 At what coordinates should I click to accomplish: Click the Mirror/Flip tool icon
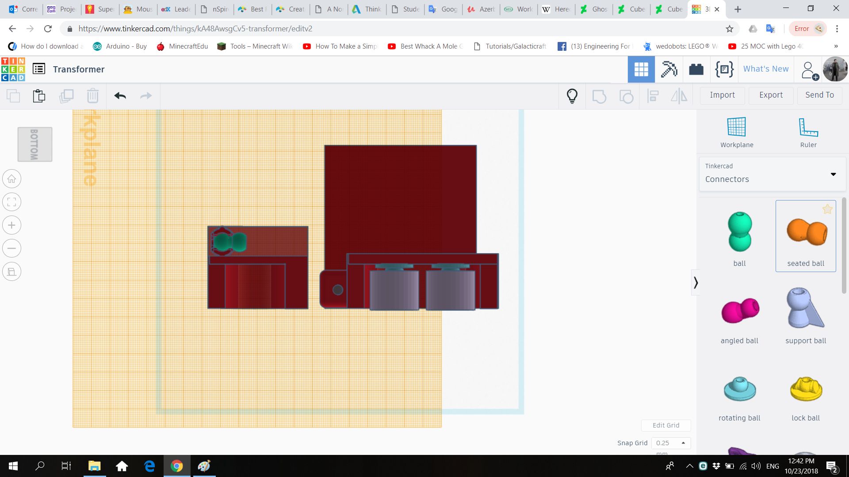[679, 96]
